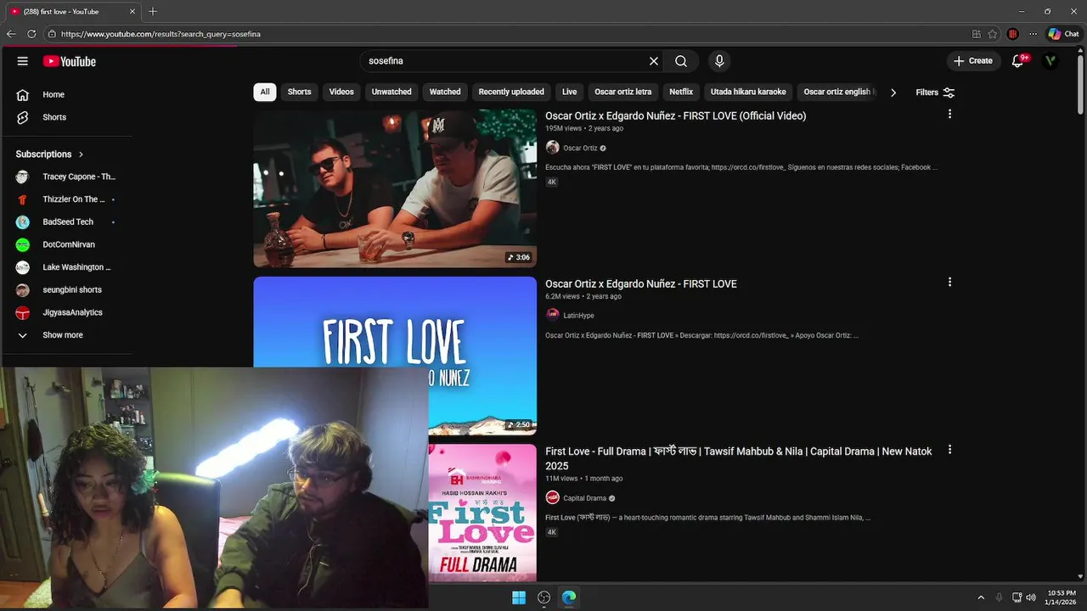This screenshot has height=611, width=1087.
Task: Expand the Subscriptions section
Action: point(49,154)
